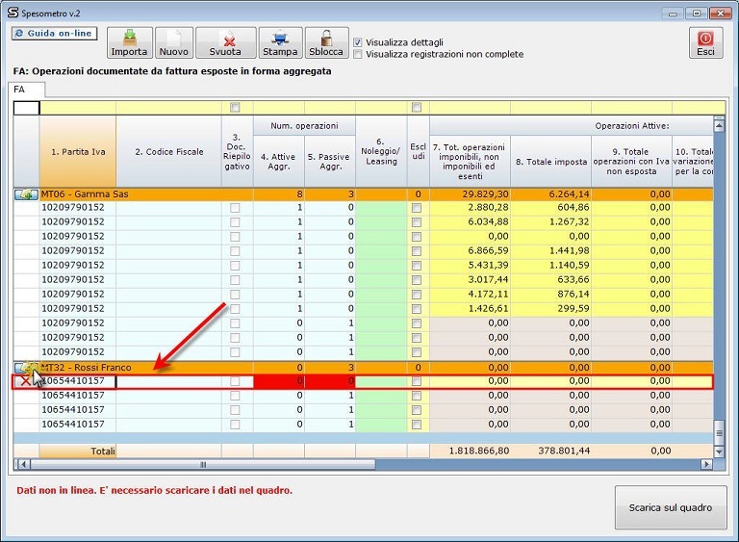Print using the Stampa button
The height and width of the screenshot is (542, 739).
tap(280, 43)
